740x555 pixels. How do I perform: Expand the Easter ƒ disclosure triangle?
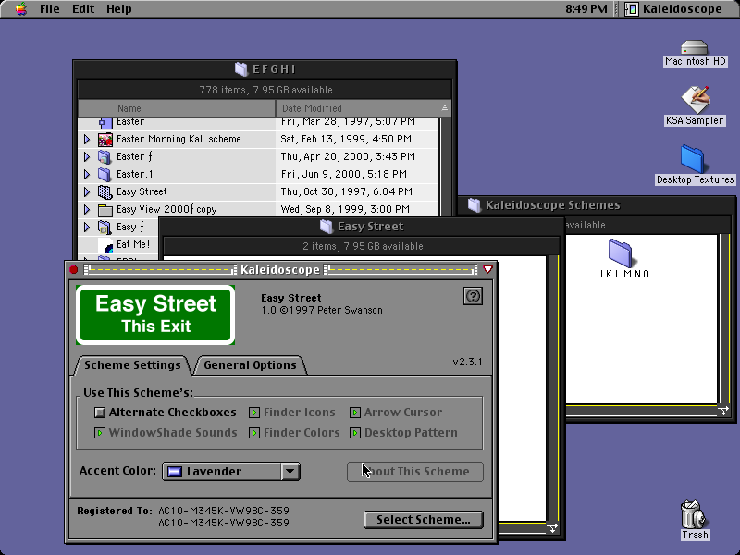87,156
